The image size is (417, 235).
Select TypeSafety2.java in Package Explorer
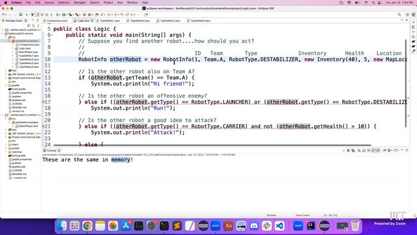pyautogui.click(x=29, y=59)
